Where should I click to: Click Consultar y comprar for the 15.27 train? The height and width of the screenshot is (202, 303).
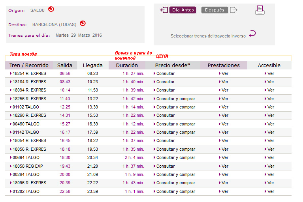[x=174, y=124]
